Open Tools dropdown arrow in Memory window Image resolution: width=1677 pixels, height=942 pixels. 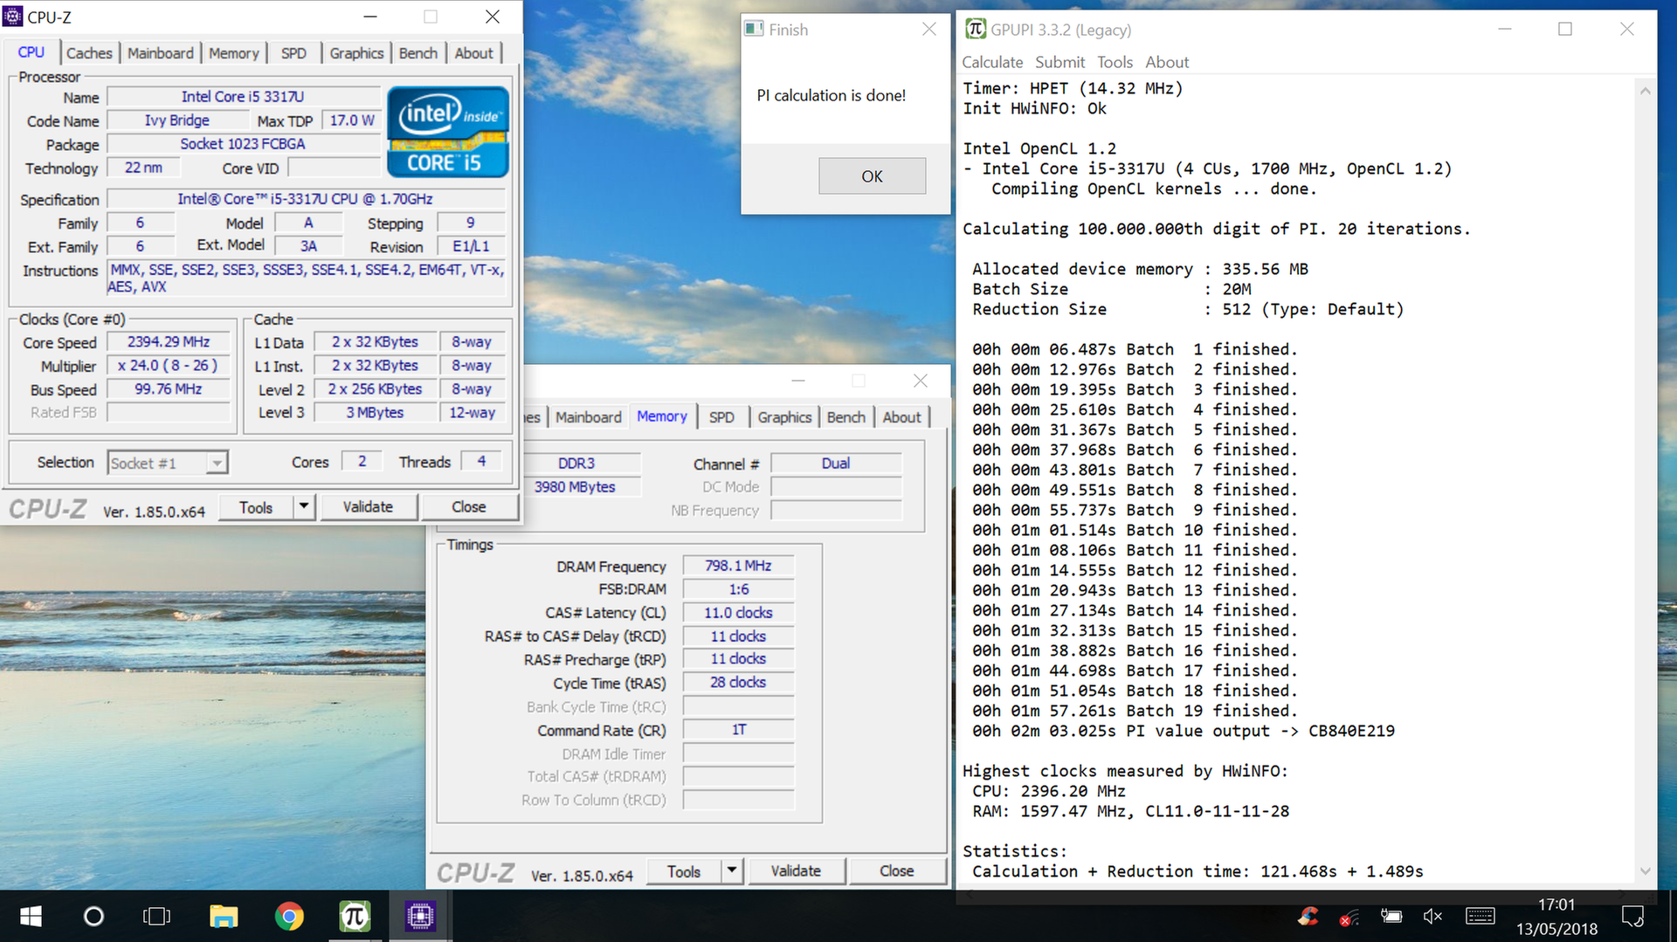point(732,870)
